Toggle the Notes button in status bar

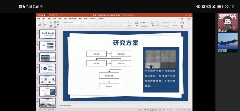point(140,110)
